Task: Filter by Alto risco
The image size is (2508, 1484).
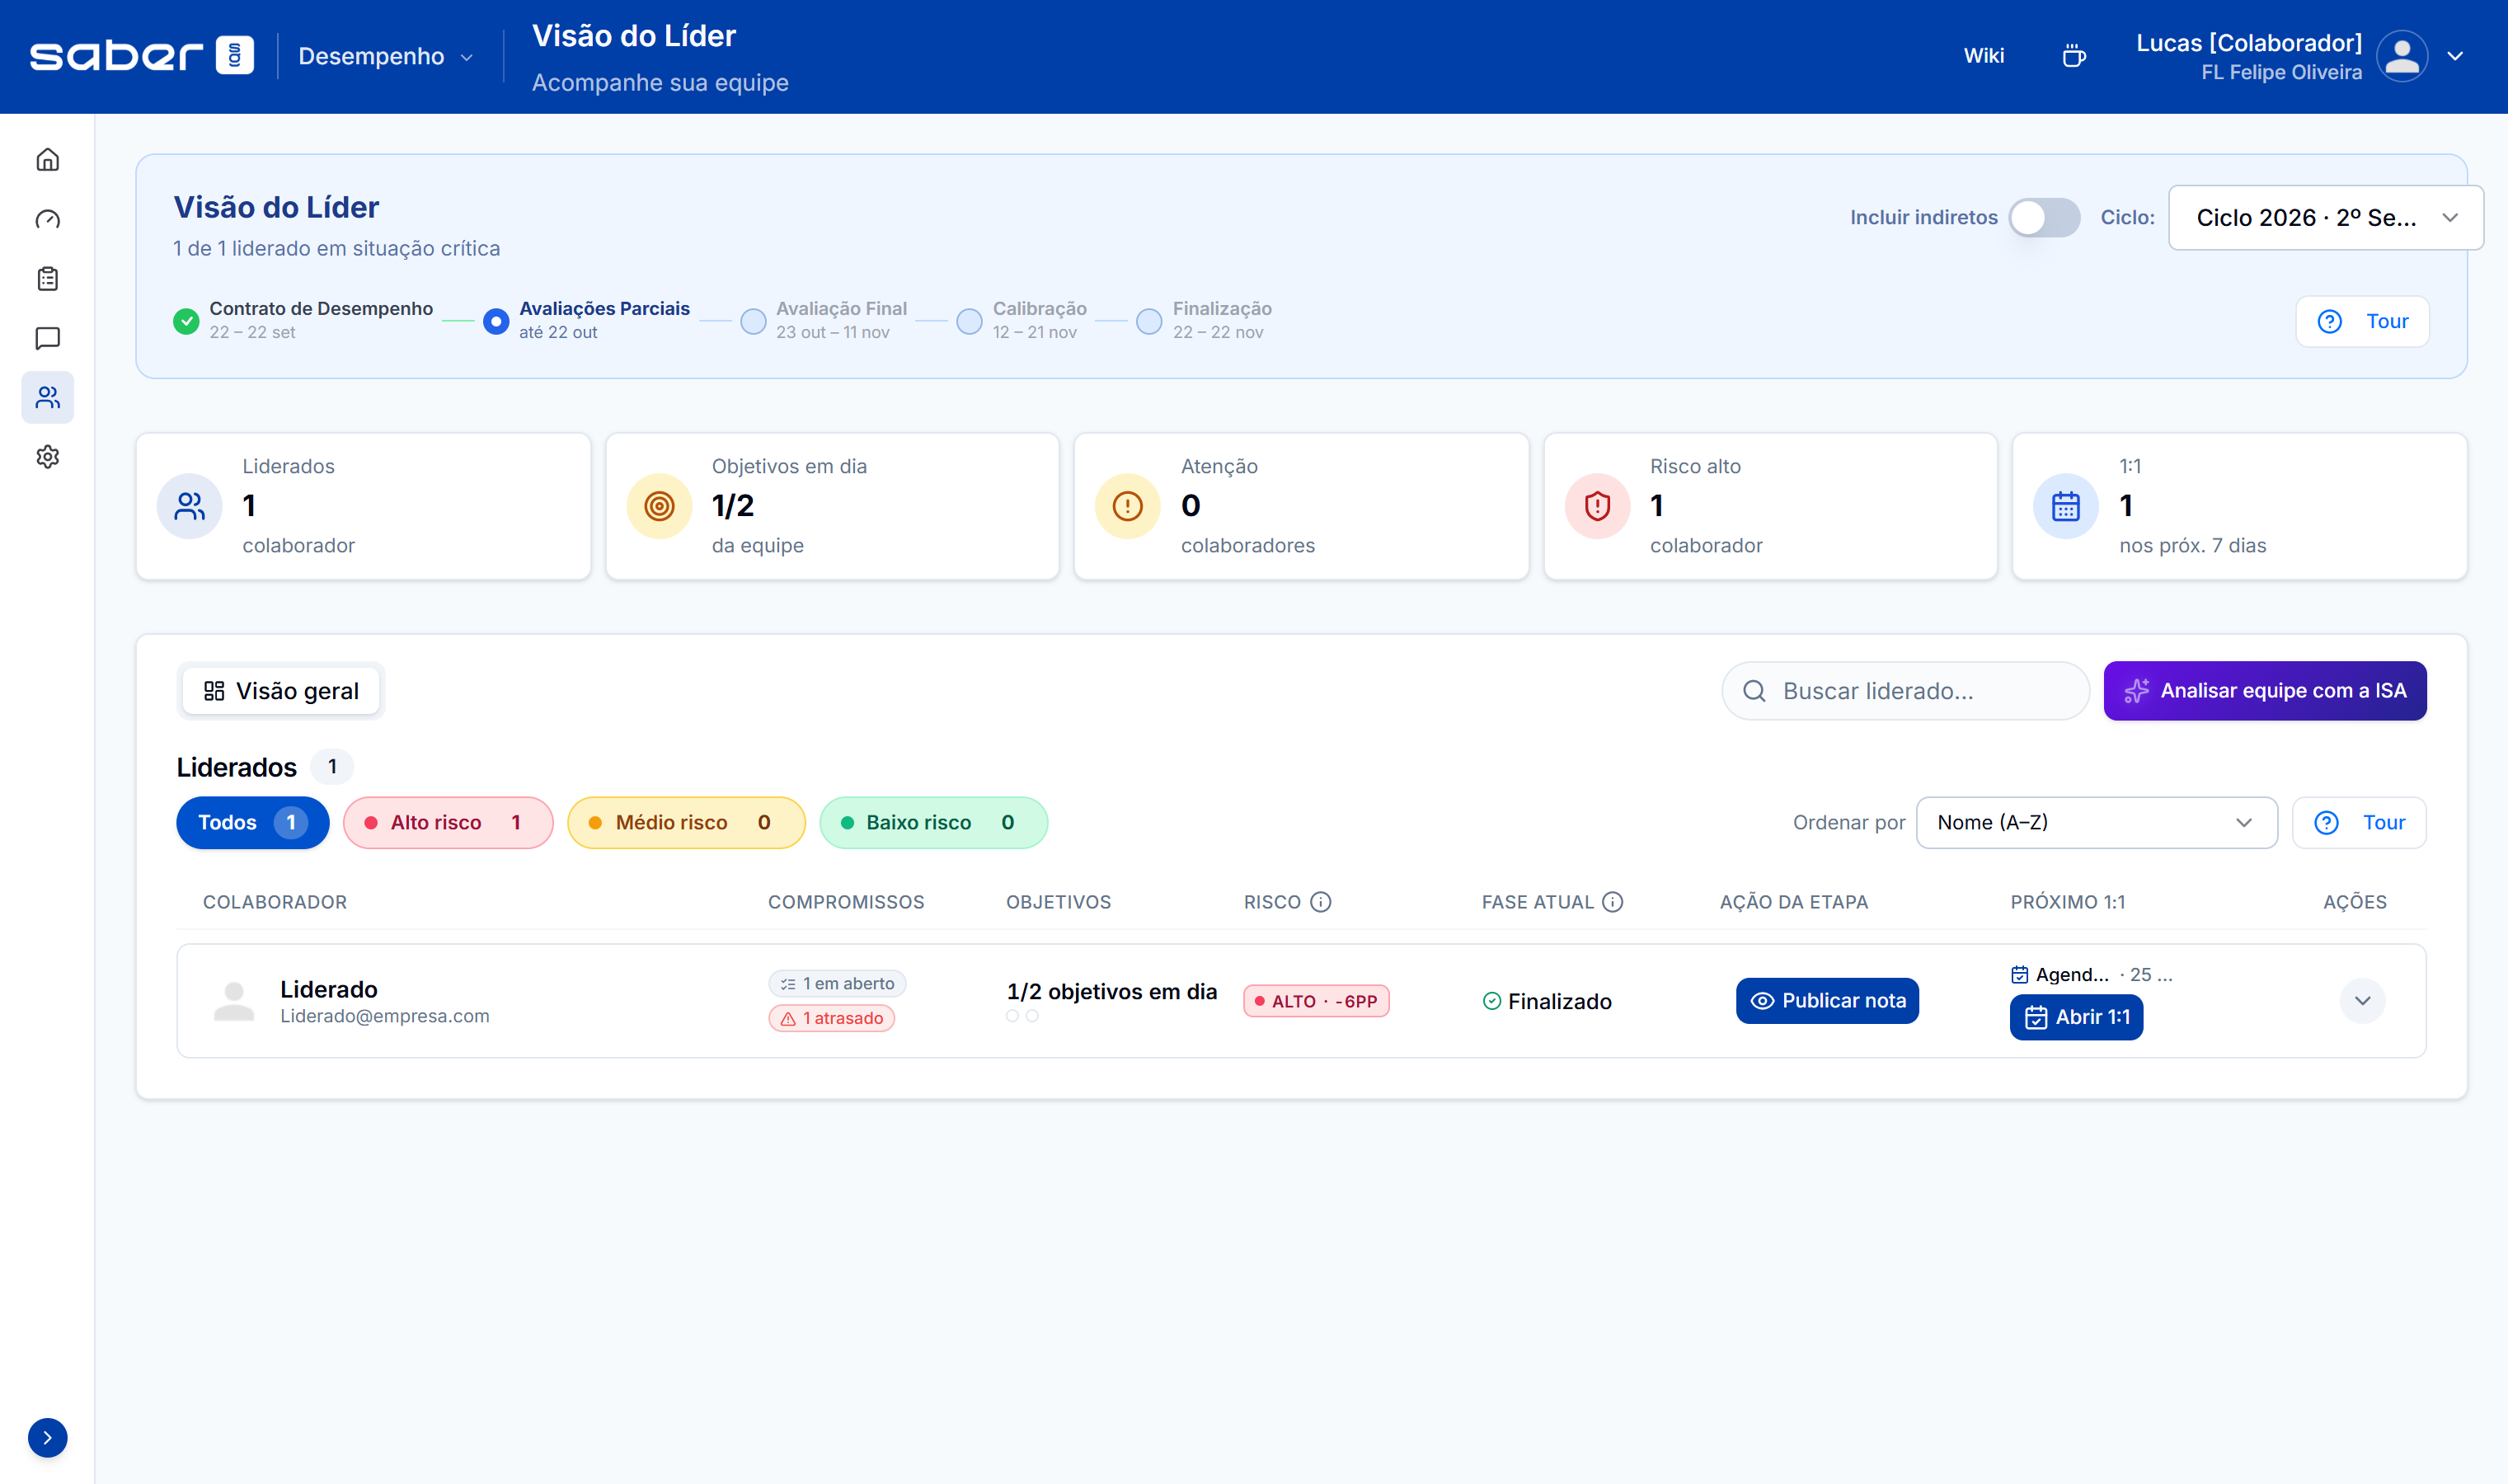Action: tap(448, 822)
